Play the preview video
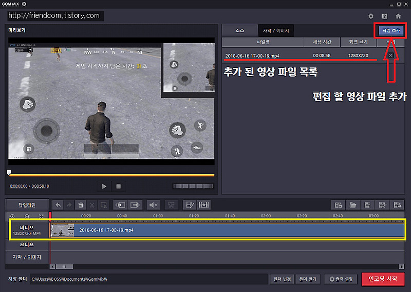 click(x=104, y=186)
